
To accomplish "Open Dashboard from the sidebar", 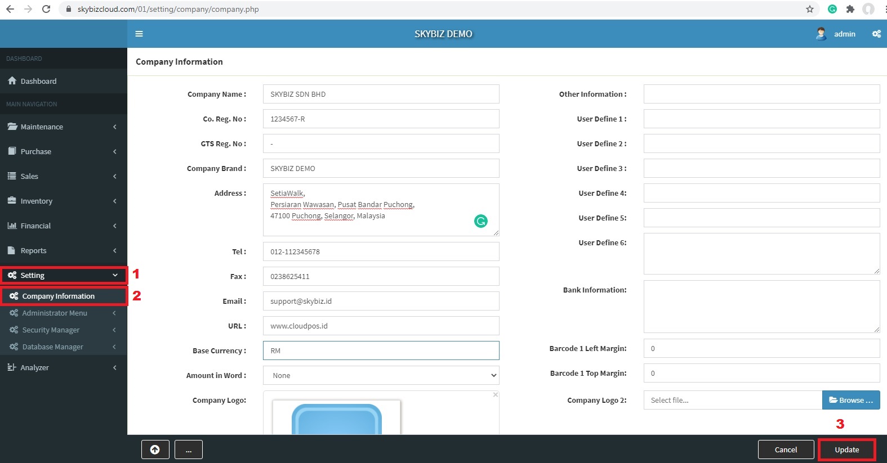I will pos(38,81).
